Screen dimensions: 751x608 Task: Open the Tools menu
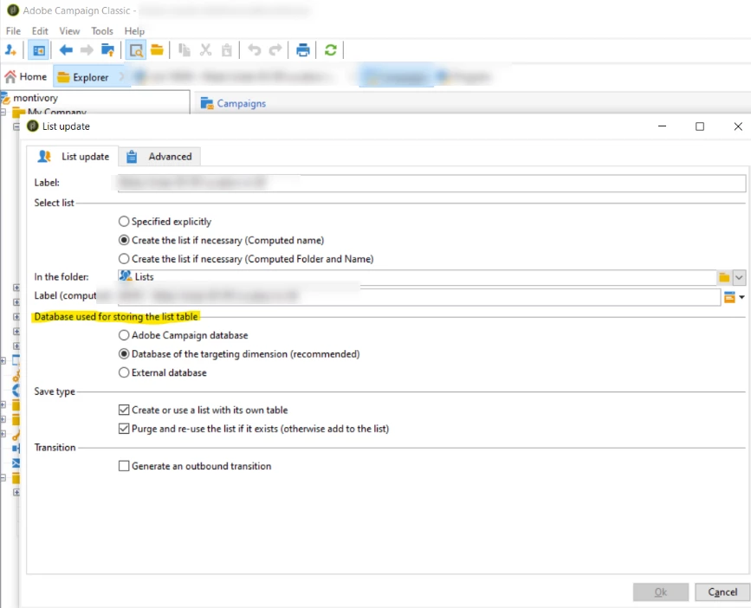[x=102, y=31]
